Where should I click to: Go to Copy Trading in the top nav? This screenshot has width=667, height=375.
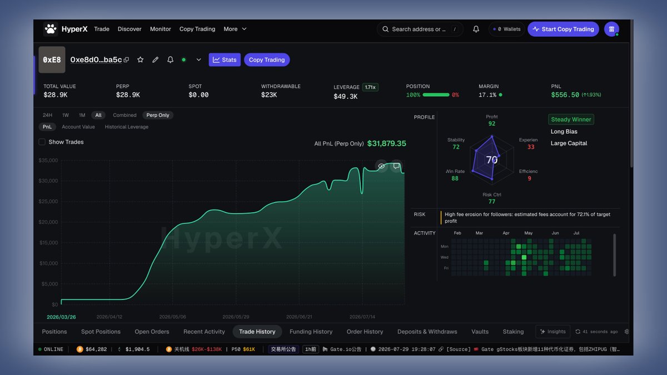point(197,29)
